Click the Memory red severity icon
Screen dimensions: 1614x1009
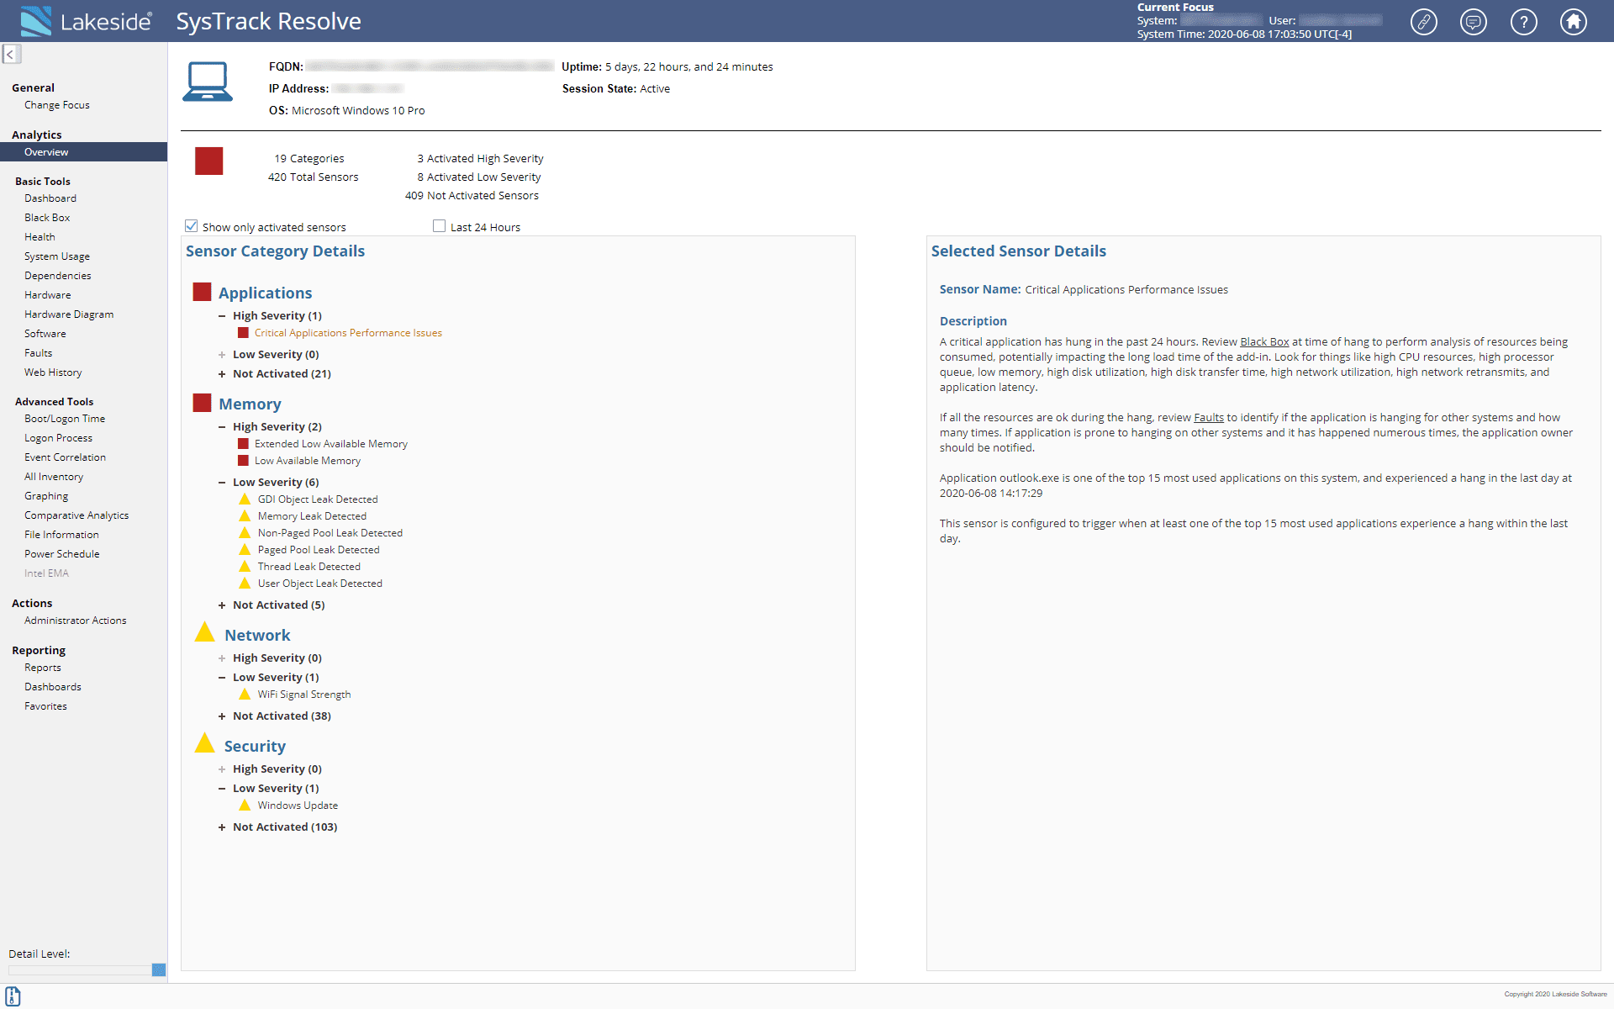[202, 403]
